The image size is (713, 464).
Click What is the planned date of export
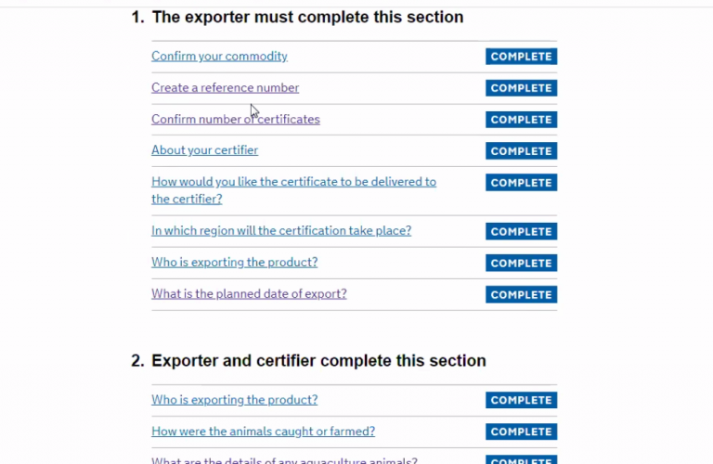[x=249, y=294]
